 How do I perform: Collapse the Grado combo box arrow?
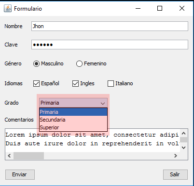pyautogui.click(x=103, y=103)
